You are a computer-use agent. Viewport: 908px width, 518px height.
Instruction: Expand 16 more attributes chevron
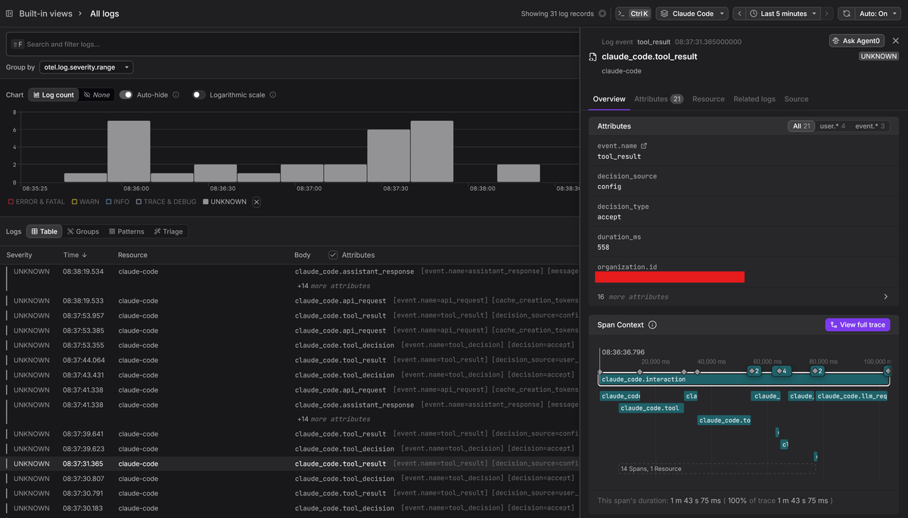[x=886, y=297]
